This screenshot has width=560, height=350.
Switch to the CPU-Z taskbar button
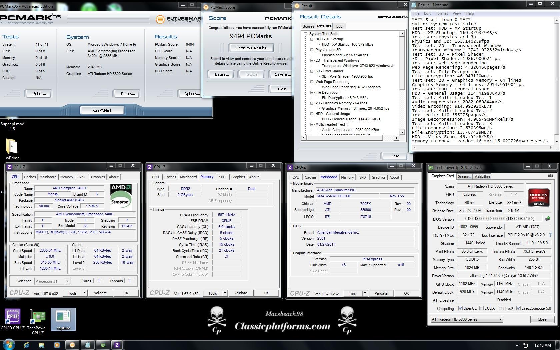coord(117,345)
